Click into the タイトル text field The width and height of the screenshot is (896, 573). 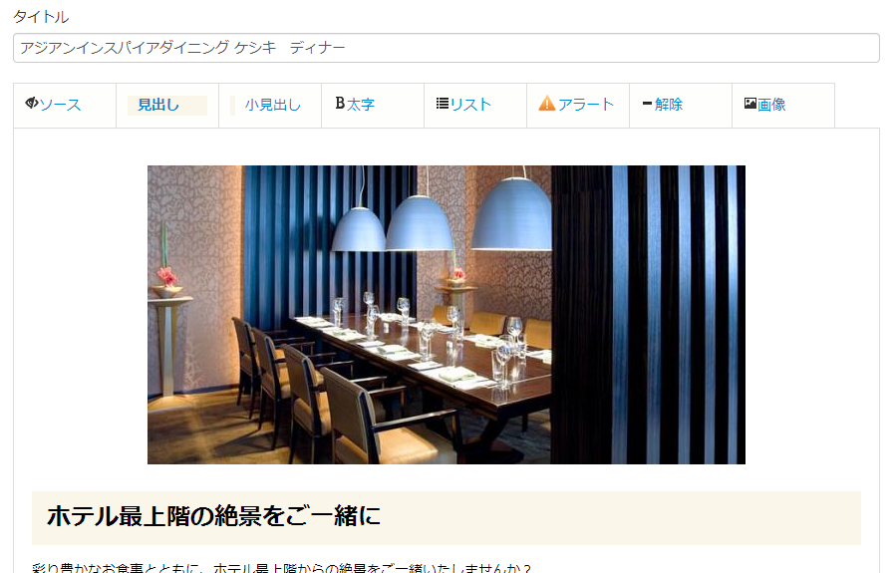tap(447, 48)
